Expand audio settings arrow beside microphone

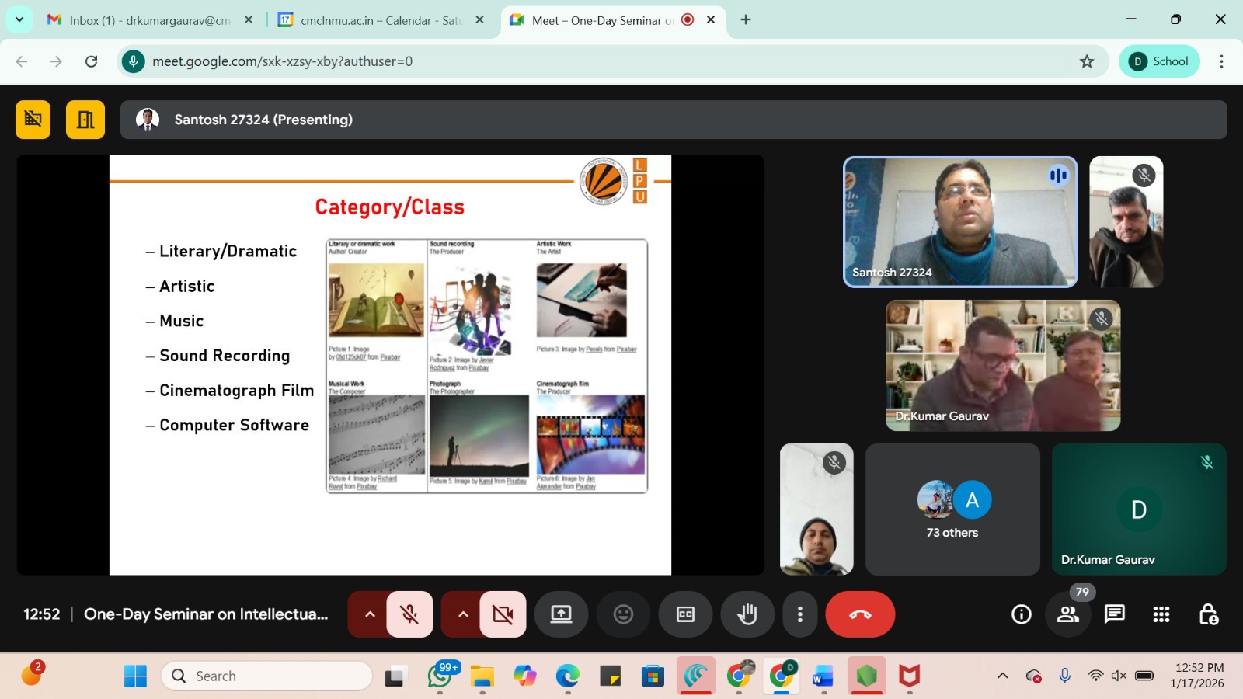tap(370, 614)
